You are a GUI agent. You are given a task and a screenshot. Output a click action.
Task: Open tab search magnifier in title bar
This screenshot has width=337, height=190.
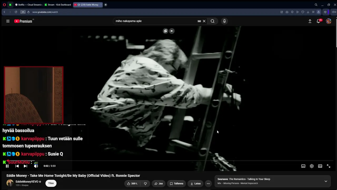[x=316, y=5]
